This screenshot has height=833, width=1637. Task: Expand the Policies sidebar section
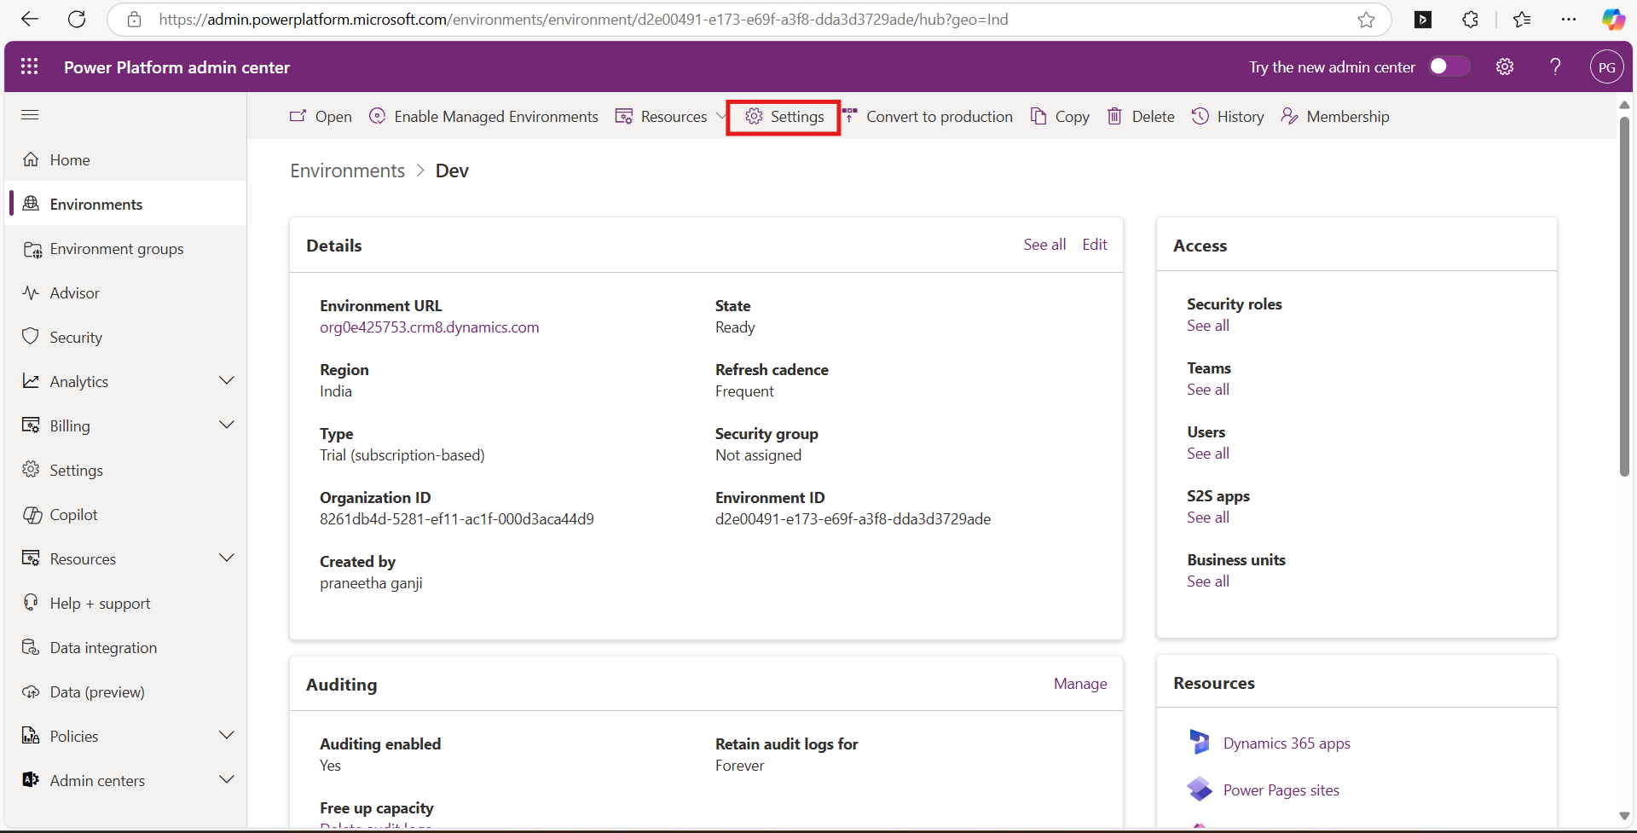pos(227,736)
